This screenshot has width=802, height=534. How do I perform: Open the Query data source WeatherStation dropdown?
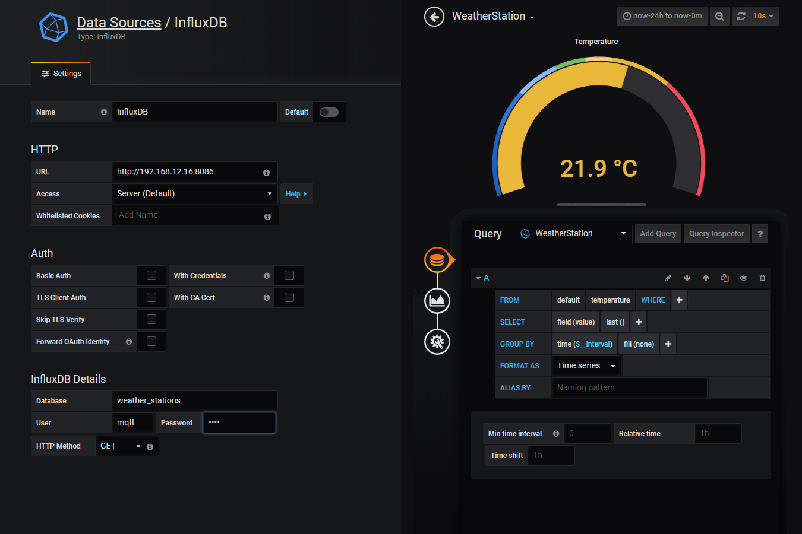tap(573, 234)
